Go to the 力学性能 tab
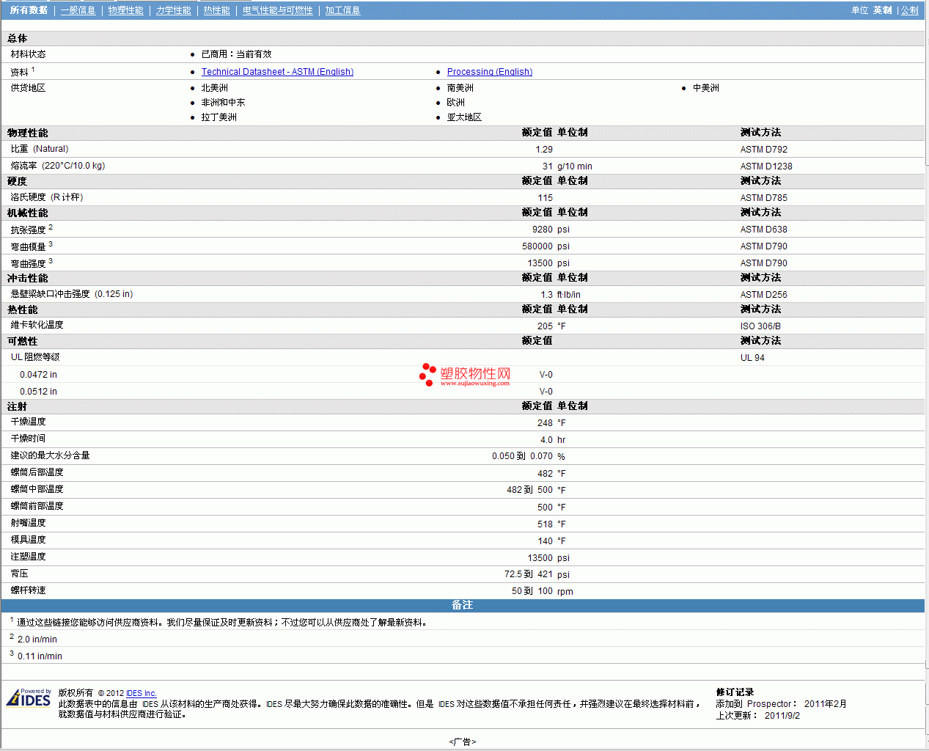This screenshot has height=751, width=929. (x=173, y=10)
